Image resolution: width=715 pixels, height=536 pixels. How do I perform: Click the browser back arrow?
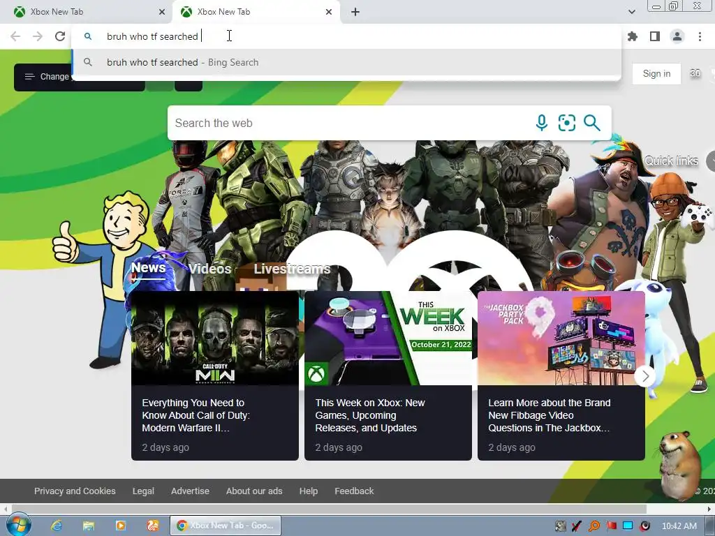[x=15, y=36]
